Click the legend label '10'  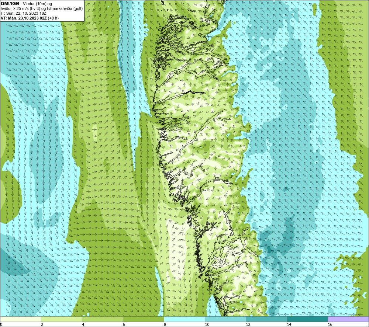pyautogui.click(x=207, y=324)
